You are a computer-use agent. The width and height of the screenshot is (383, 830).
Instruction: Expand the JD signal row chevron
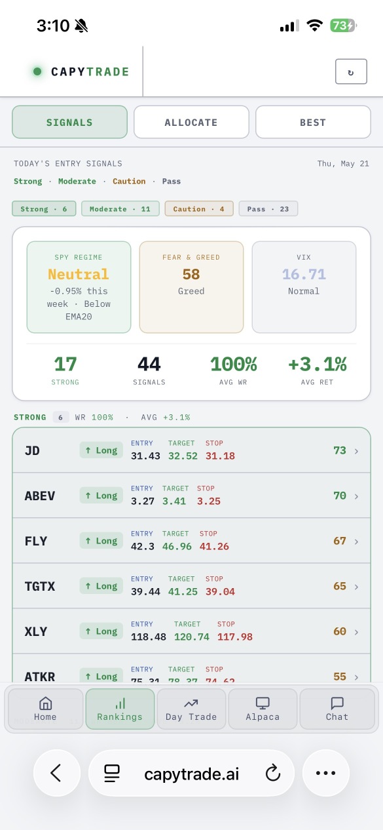point(357,451)
